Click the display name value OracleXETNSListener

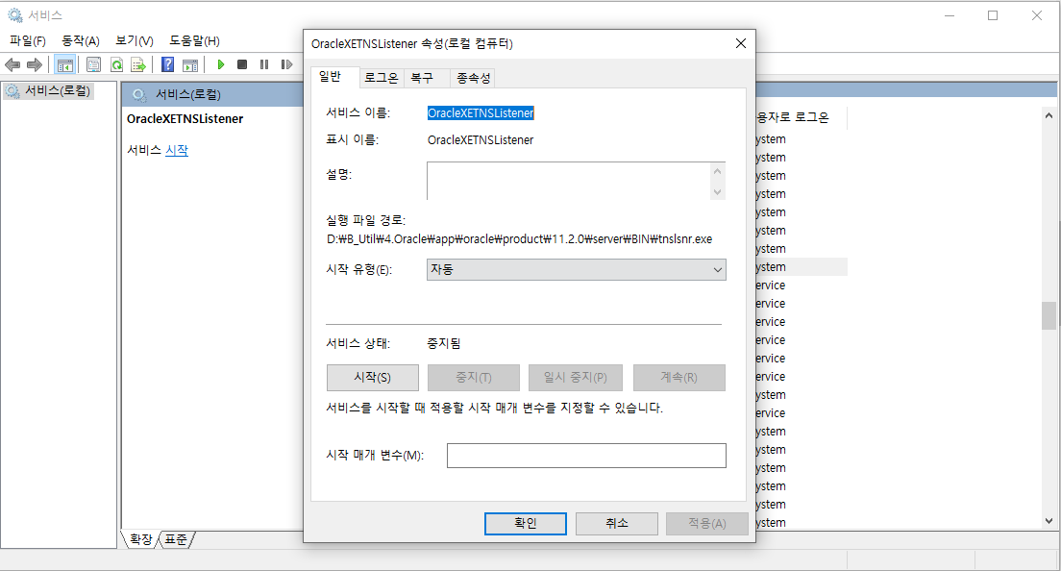pyautogui.click(x=481, y=140)
